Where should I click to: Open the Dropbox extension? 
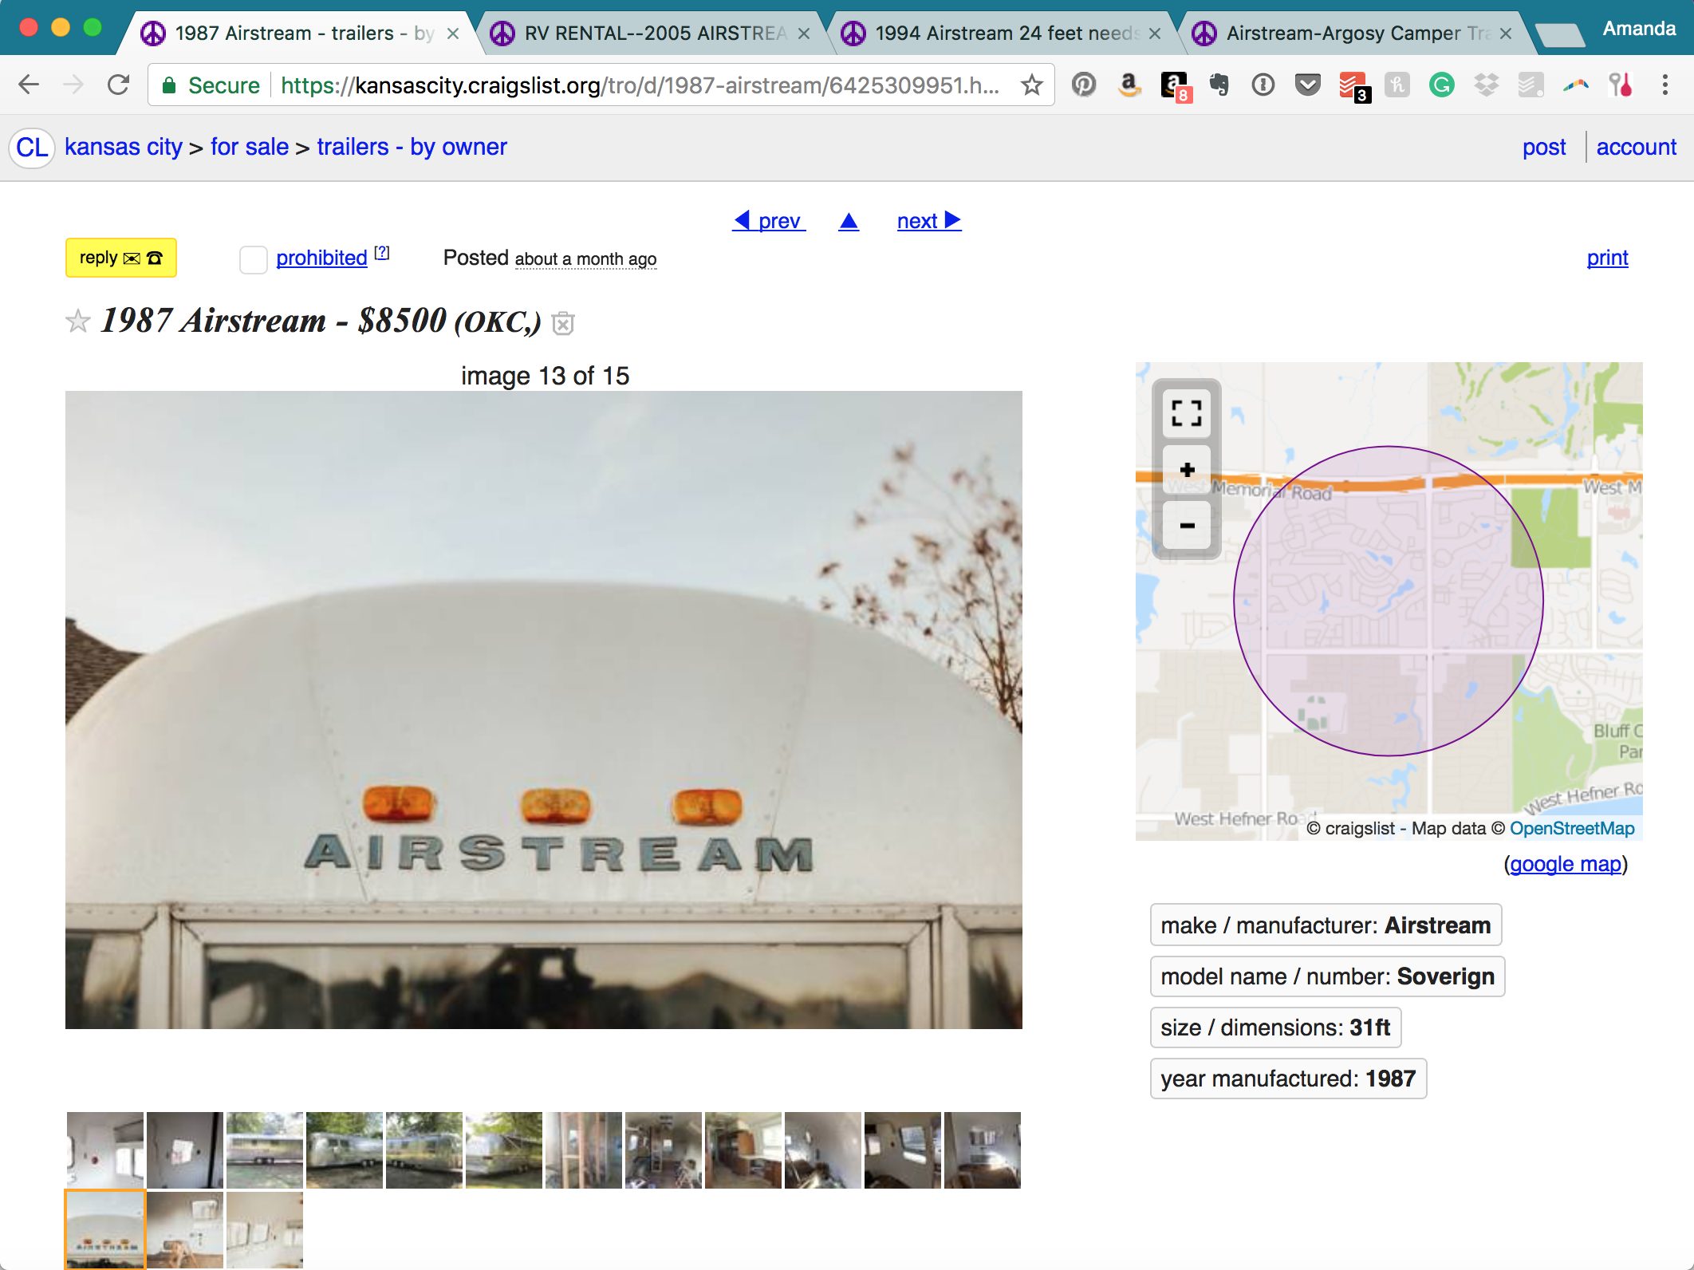pos(1487,85)
